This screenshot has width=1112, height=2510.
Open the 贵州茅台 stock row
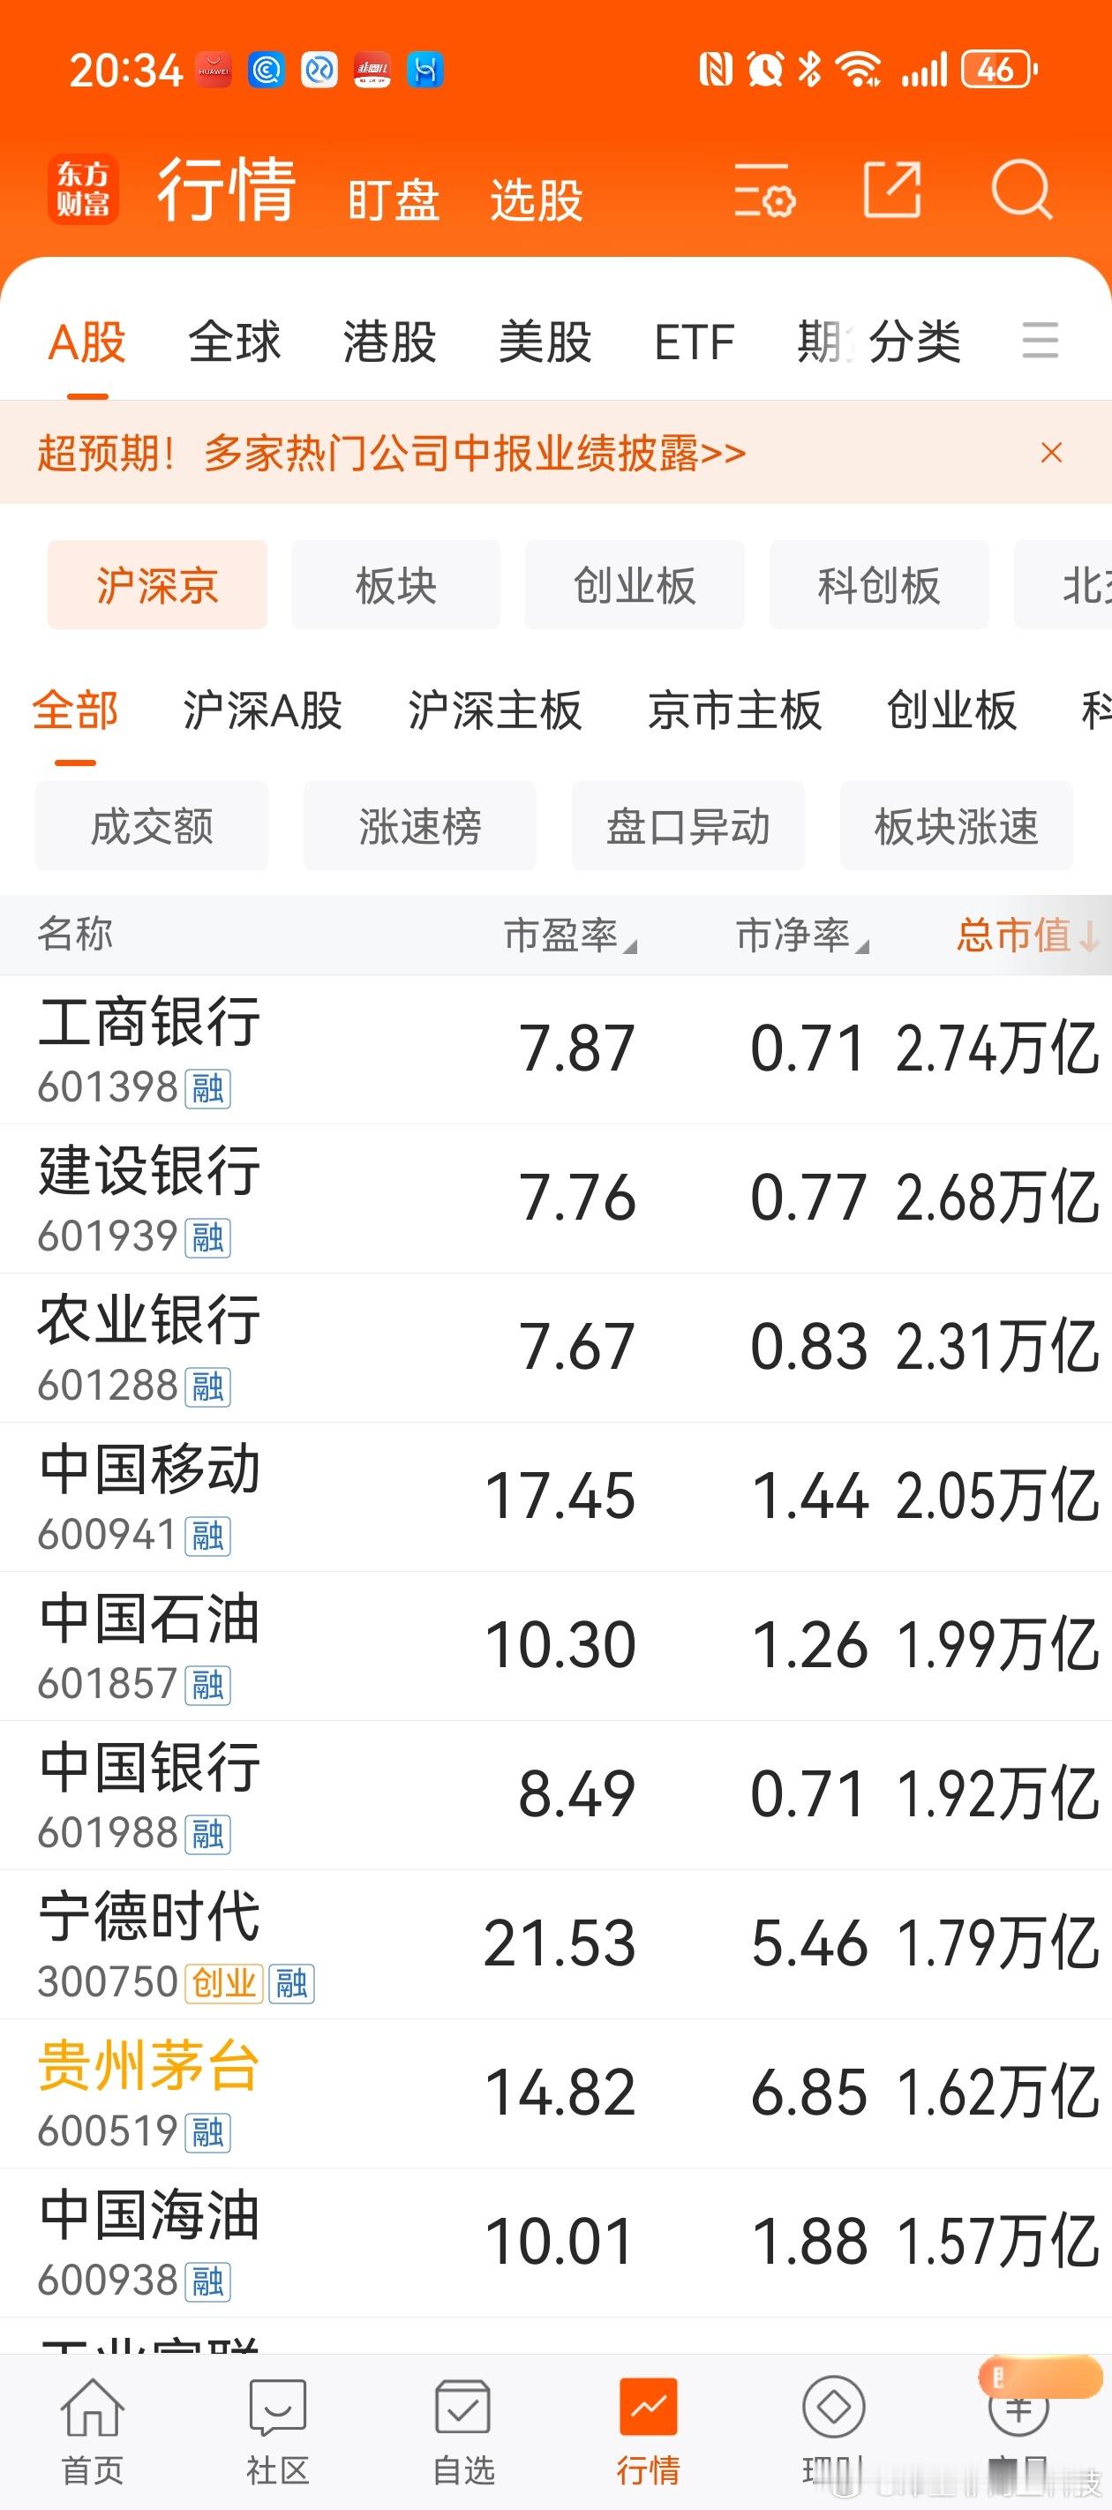[555, 2093]
